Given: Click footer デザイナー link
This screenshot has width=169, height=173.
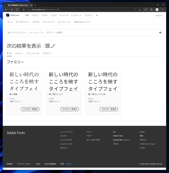Looking at the screenshot, I should point(64,148).
